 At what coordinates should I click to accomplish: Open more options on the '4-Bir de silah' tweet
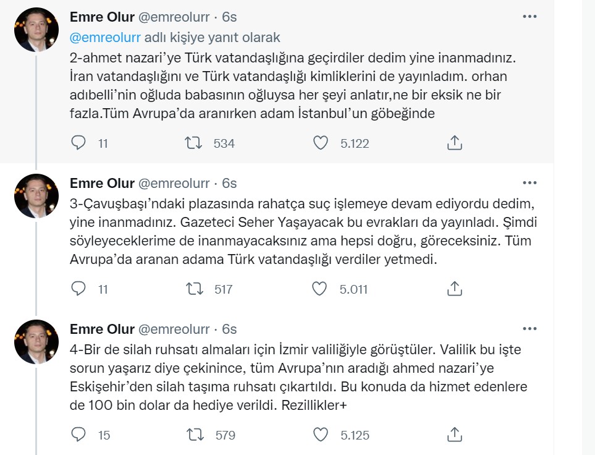pos(530,329)
